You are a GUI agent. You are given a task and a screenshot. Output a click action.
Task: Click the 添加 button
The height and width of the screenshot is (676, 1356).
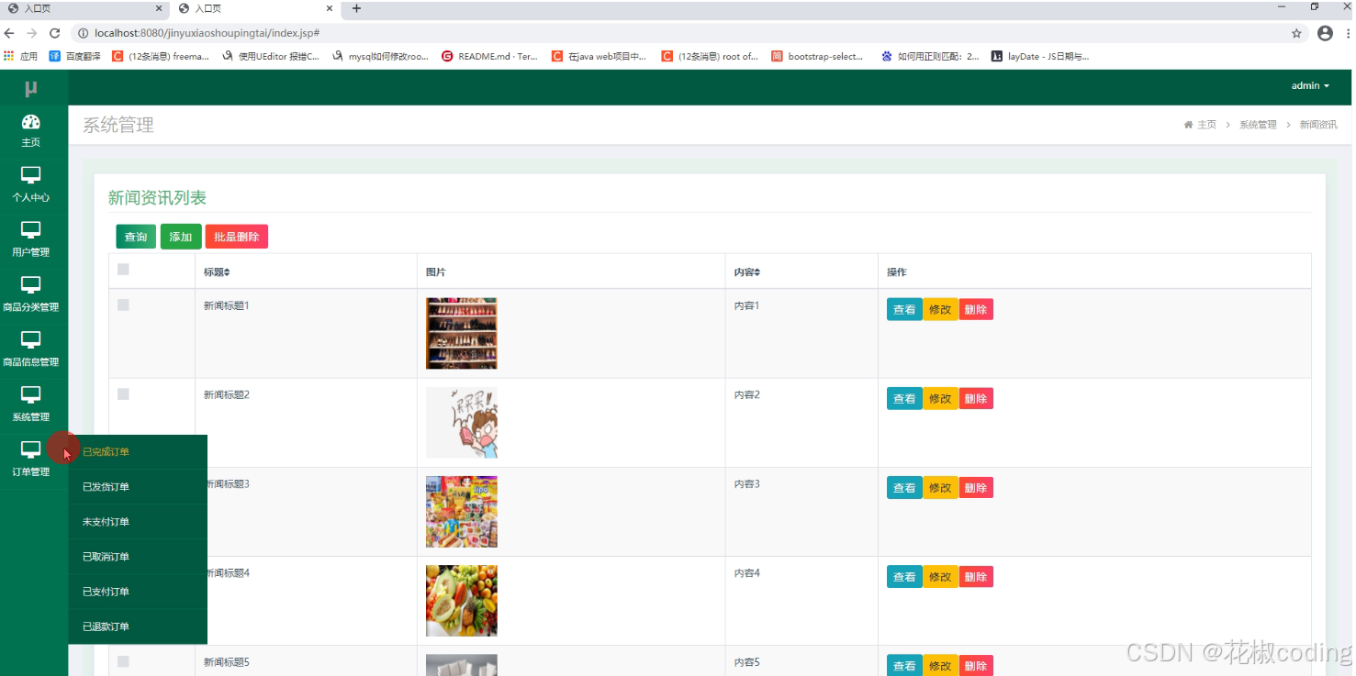pyautogui.click(x=181, y=237)
